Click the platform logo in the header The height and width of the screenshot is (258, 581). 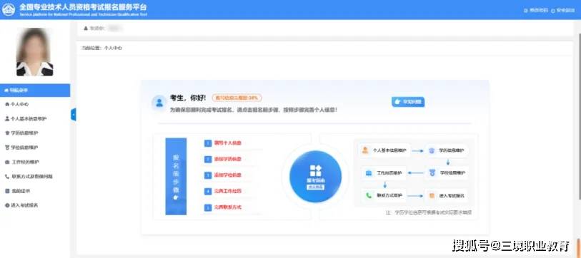click(8, 9)
